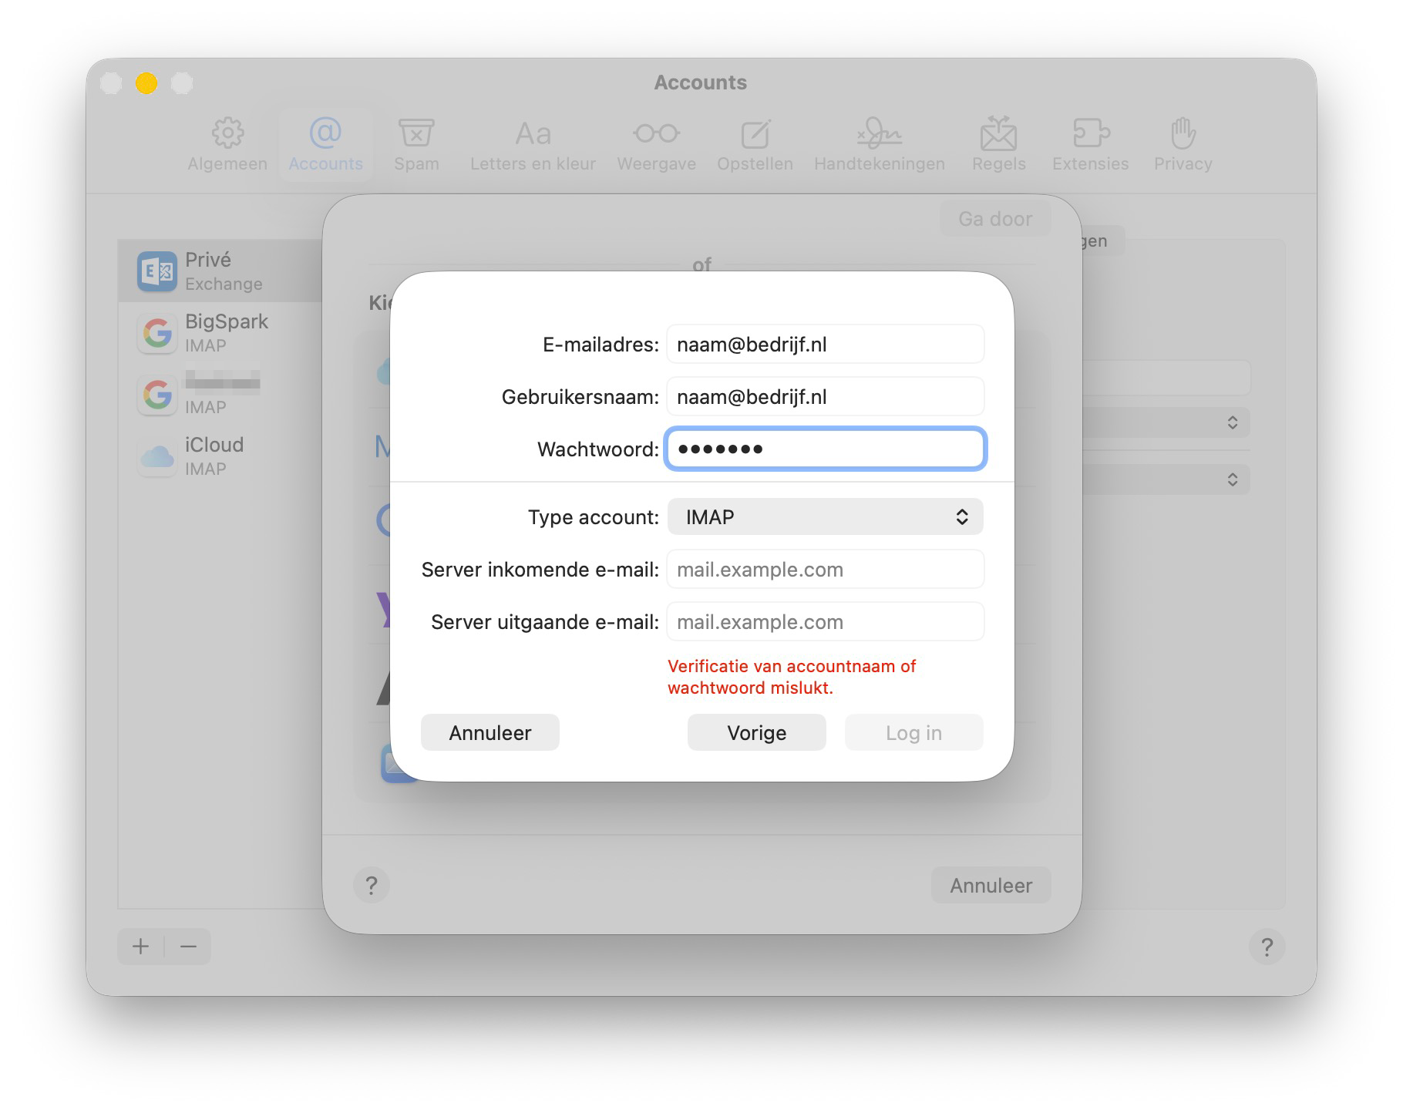Open the Algemeen gear preferences tab
This screenshot has width=1403, height=1110.
coord(227,144)
